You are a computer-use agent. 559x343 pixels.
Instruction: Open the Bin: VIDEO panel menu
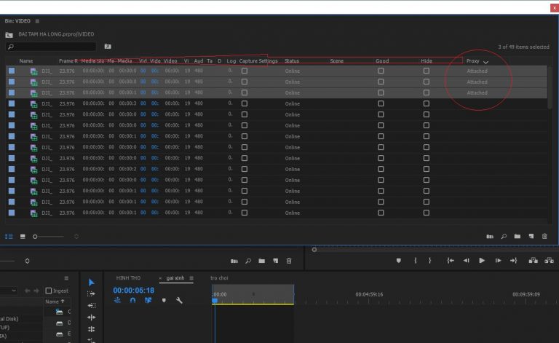38,21
